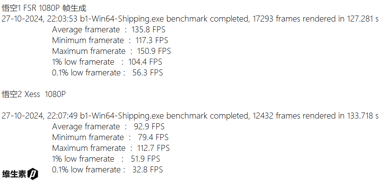
Task: Click the Average framerate 92.9 FPS line
Action: pos(108,127)
